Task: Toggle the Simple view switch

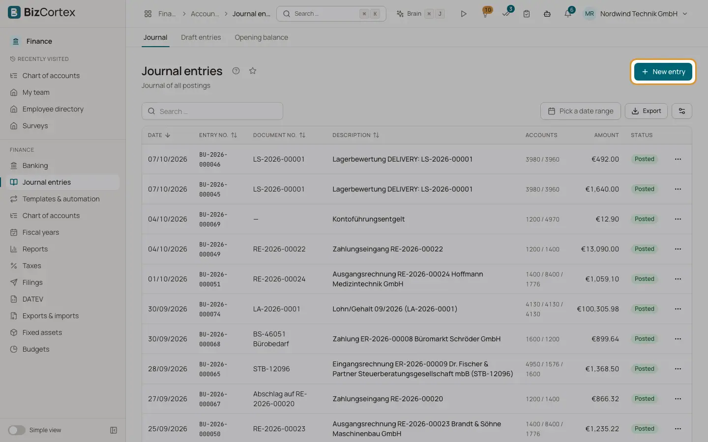Action: tap(17, 430)
